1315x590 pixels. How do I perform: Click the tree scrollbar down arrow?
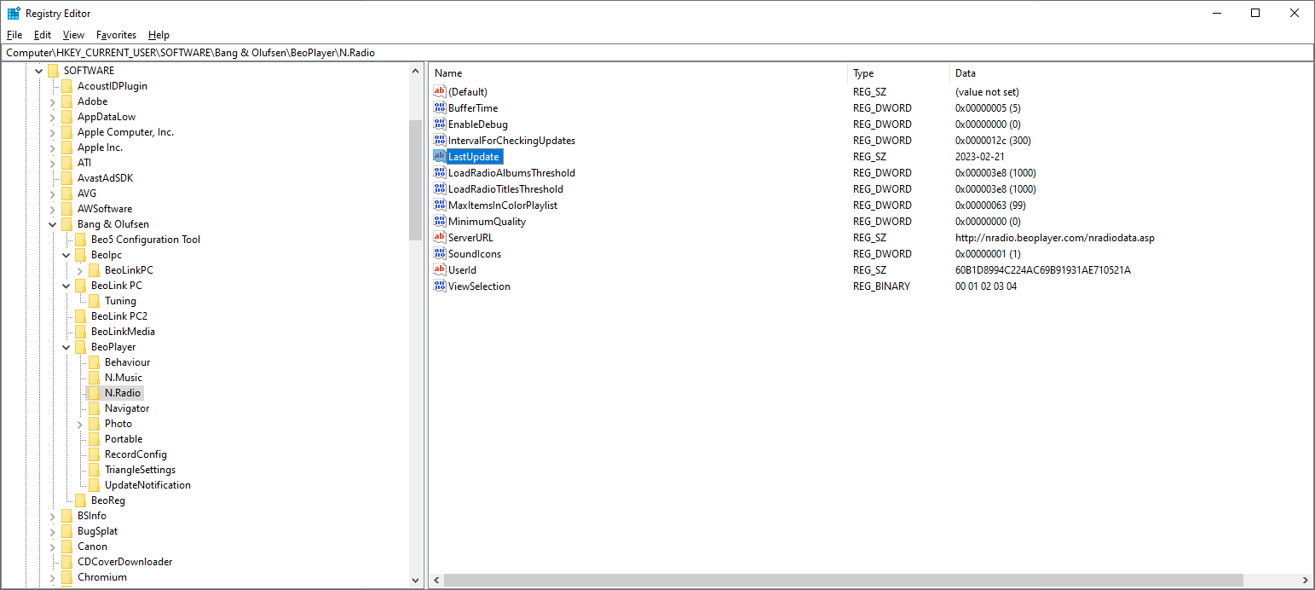point(416,580)
